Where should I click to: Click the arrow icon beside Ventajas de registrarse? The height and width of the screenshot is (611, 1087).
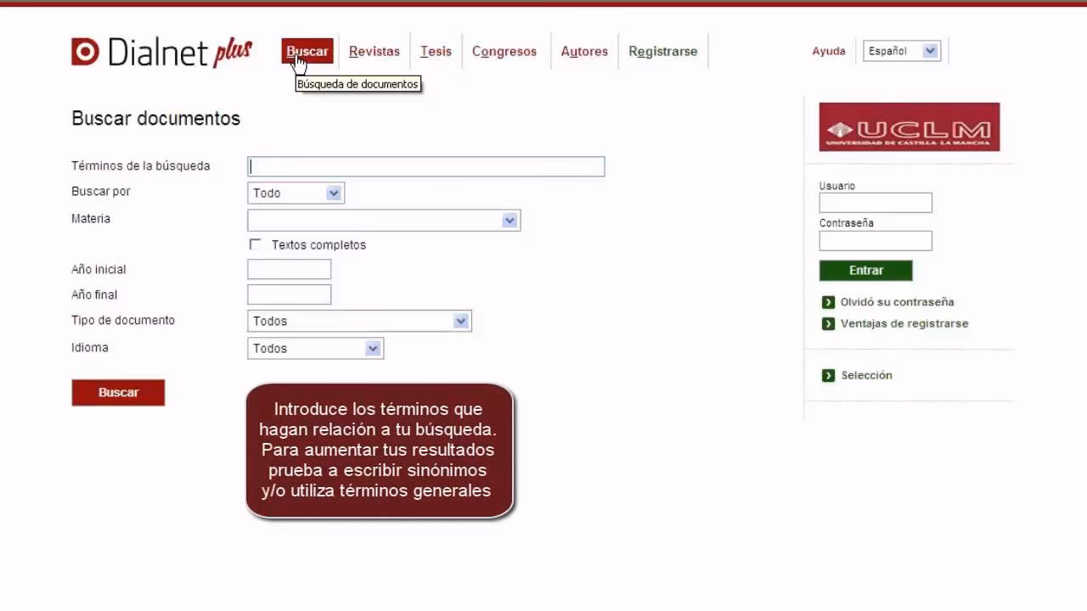(x=828, y=323)
